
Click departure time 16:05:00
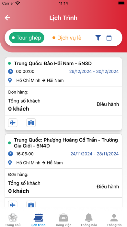(x=25, y=154)
